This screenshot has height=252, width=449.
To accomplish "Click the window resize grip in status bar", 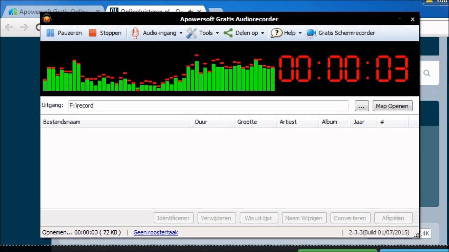I will coord(416,235).
